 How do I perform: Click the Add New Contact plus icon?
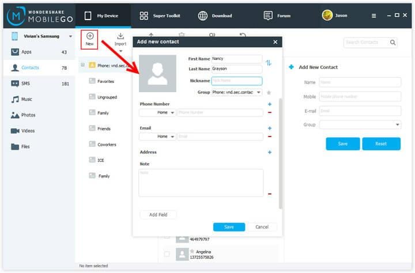pyautogui.click(x=291, y=67)
